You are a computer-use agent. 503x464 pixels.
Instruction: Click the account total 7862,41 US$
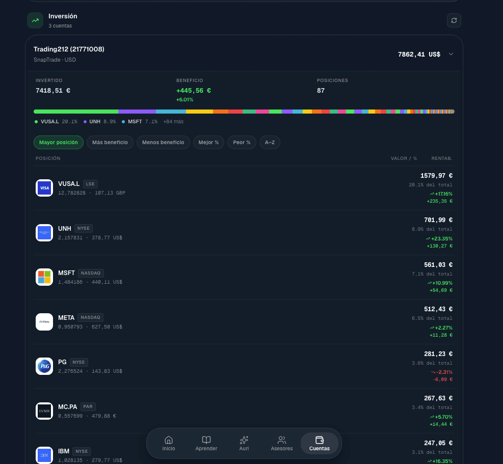click(x=419, y=54)
